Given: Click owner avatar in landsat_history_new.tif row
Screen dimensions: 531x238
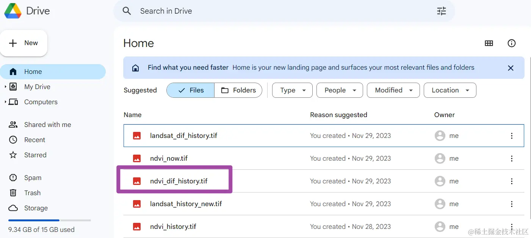Looking at the screenshot, I should [x=440, y=204].
